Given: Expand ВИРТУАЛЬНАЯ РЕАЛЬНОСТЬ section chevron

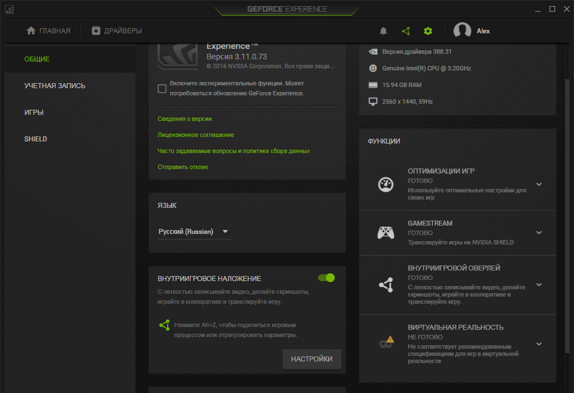Looking at the screenshot, I should tap(539, 344).
